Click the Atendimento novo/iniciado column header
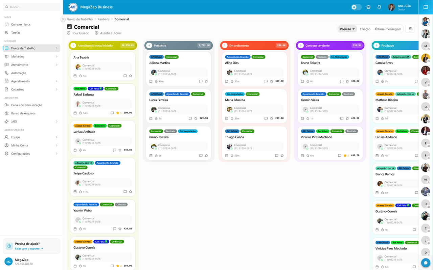Viewport: 433px width, 270px height. pyautogui.click(x=102, y=45)
